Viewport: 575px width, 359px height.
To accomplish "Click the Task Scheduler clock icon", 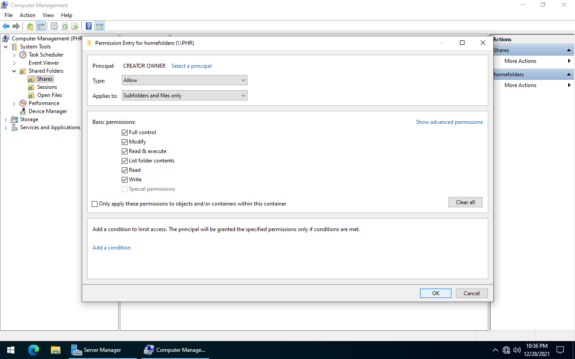I will pyautogui.click(x=23, y=55).
